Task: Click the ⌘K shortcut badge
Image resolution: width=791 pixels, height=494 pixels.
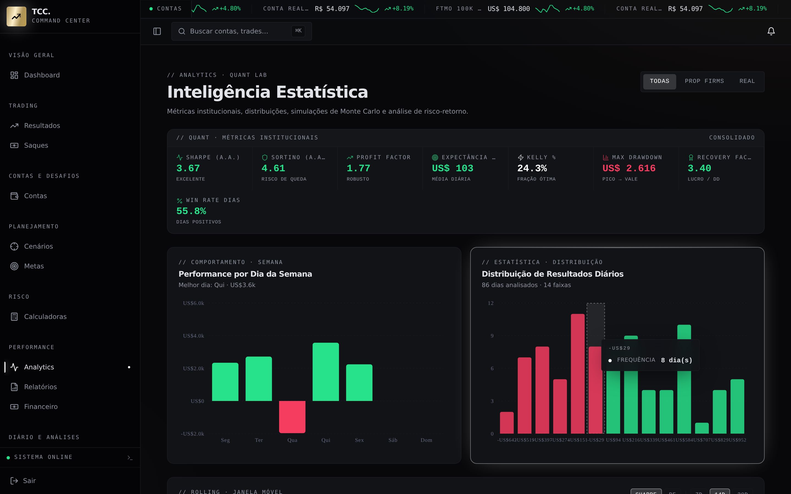Action: coord(298,31)
